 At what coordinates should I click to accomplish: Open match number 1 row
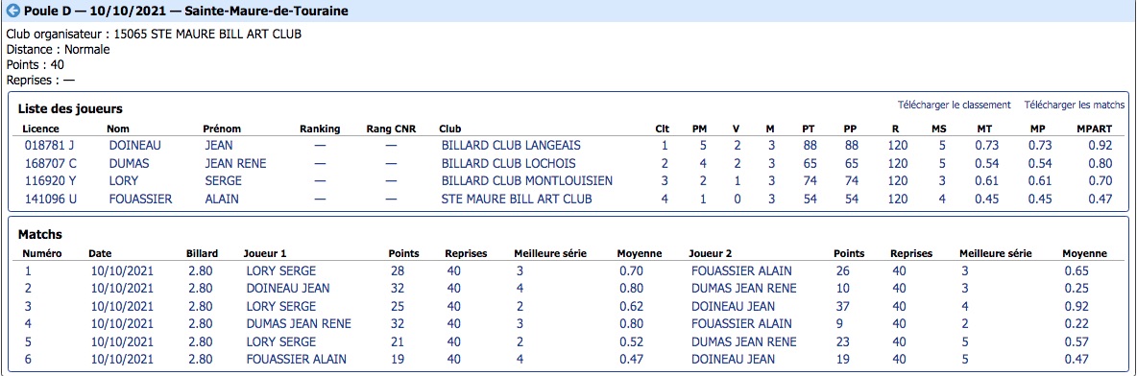pos(568,270)
